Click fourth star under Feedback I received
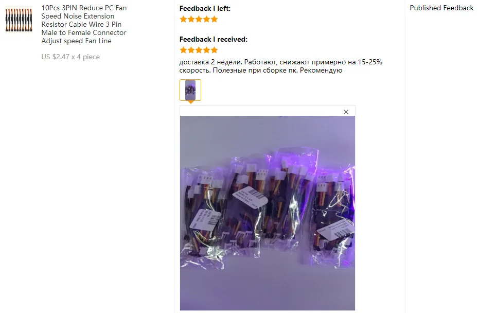Viewport: 478px width, 313px height. click(207, 50)
